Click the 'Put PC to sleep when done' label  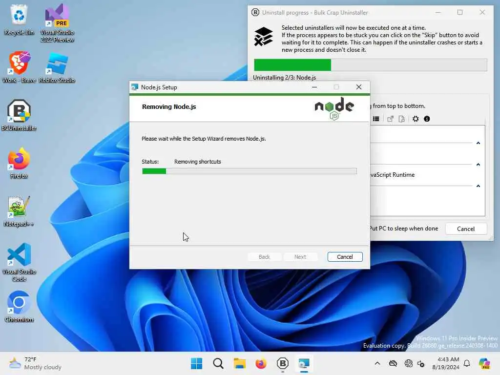click(404, 229)
